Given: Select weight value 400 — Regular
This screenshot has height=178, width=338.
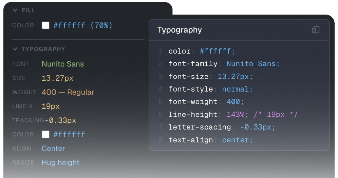Looking at the screenshot, I should coord(68,92).
